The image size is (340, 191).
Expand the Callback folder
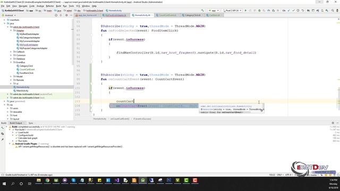(11, 52)
